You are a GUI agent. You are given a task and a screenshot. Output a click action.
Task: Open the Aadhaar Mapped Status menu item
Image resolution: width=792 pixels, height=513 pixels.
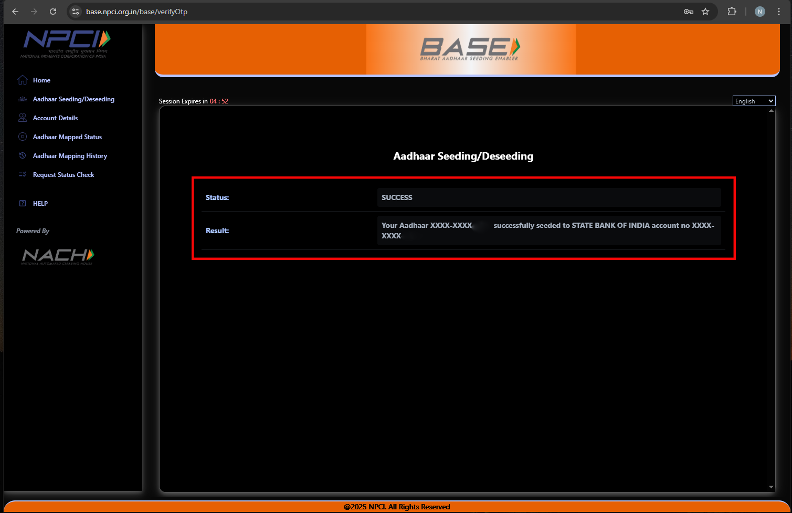pos(67,137)
